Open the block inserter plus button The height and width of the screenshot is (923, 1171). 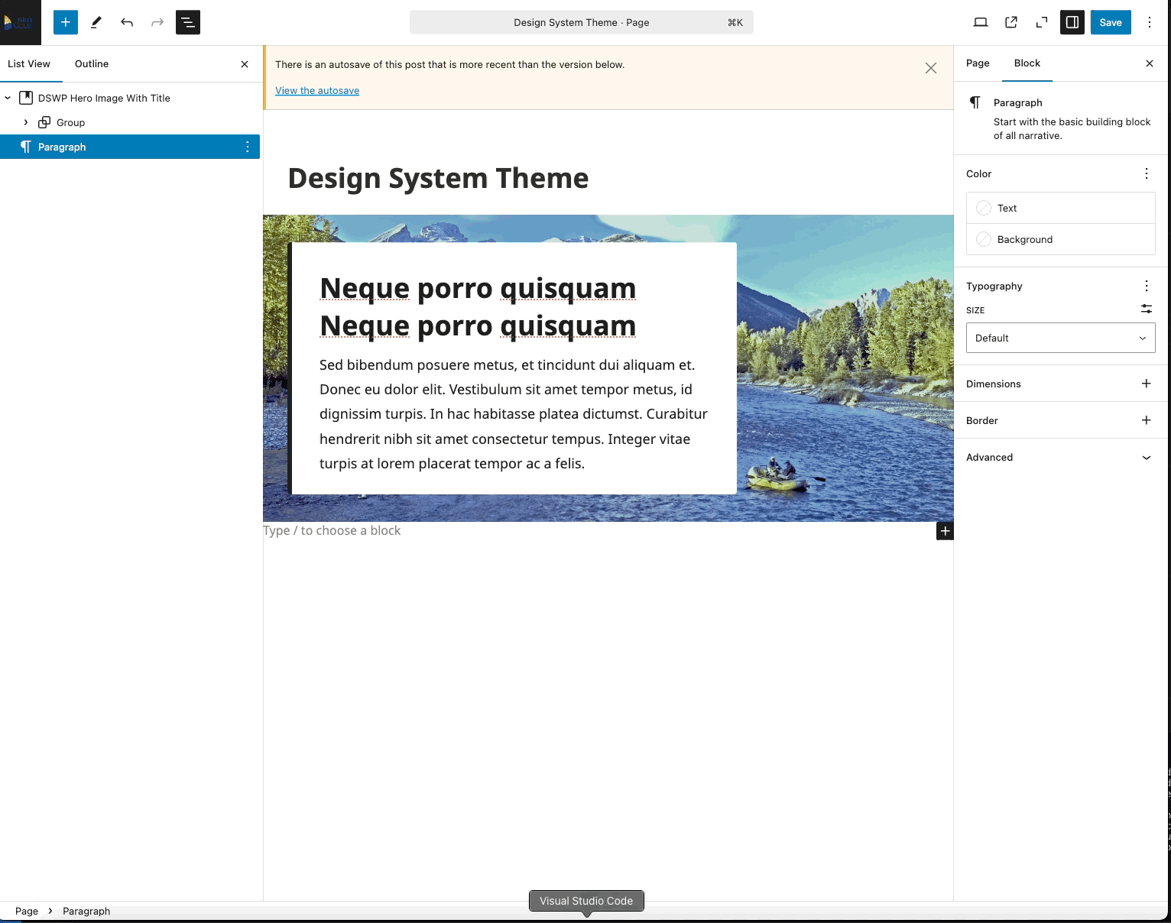point(66,22)
